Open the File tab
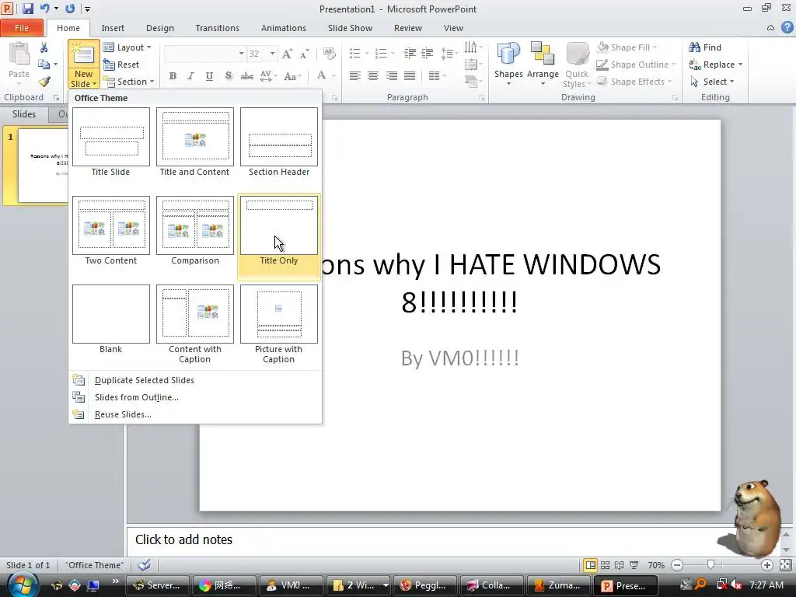This screenshot has height=597, width=796. (22, 28)
